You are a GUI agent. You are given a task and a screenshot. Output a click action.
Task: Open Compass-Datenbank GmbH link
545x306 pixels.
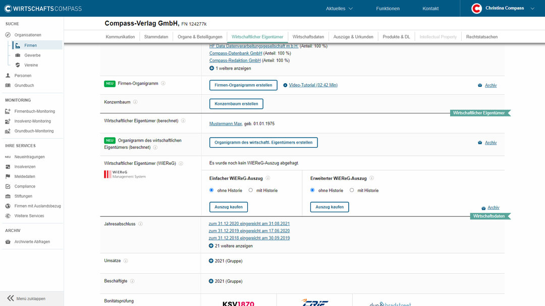coord(236,53)
